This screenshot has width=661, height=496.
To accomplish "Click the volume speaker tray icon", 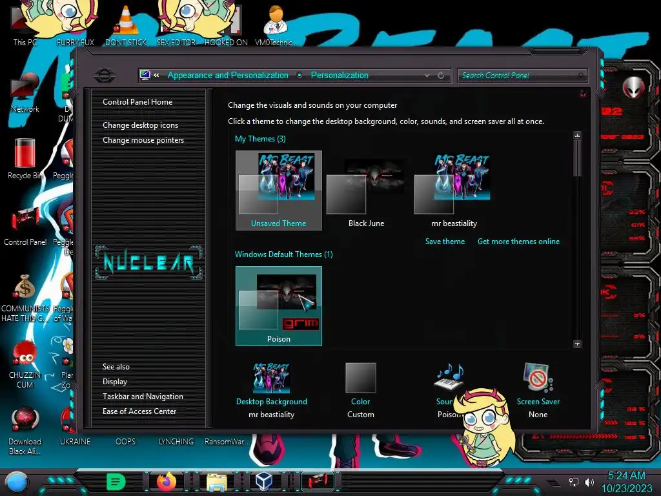I will pyautogui.click(x=589, y=482).
